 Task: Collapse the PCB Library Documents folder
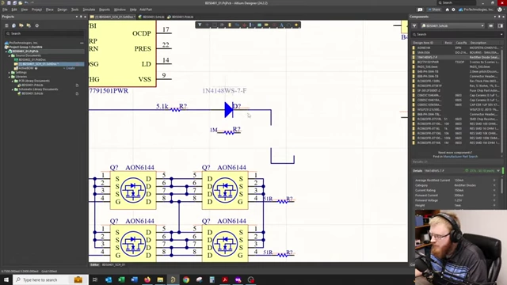[13, 81]
